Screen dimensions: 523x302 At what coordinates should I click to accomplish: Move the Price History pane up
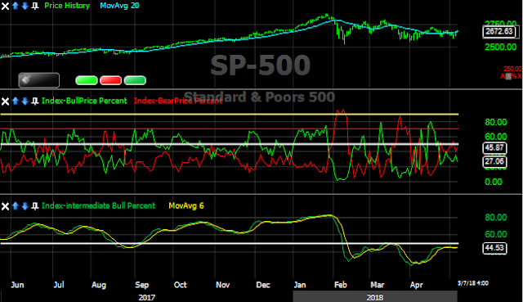16,6
